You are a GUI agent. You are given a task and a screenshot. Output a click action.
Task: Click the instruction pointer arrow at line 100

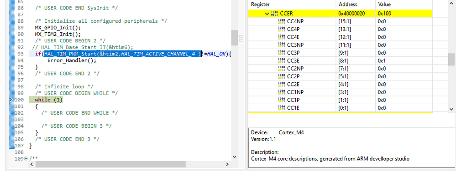click(11, 100)
